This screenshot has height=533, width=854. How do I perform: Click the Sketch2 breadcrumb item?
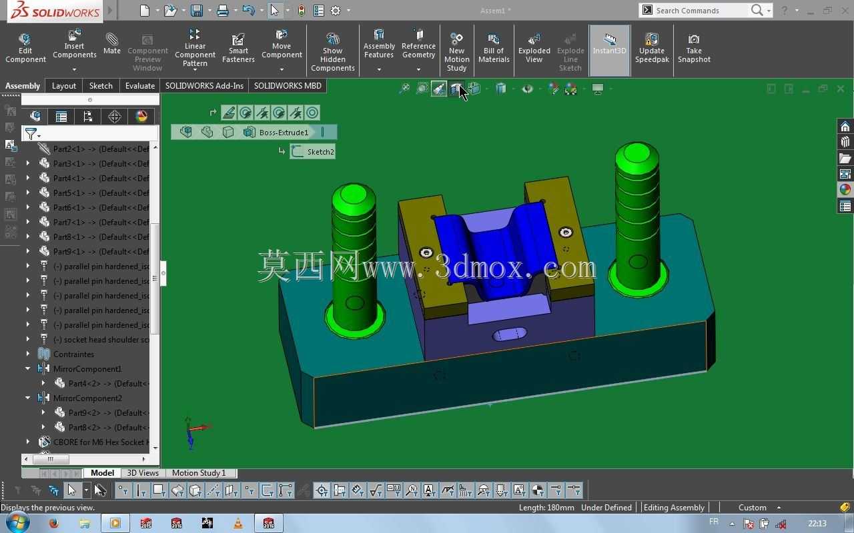click(312, 152)
